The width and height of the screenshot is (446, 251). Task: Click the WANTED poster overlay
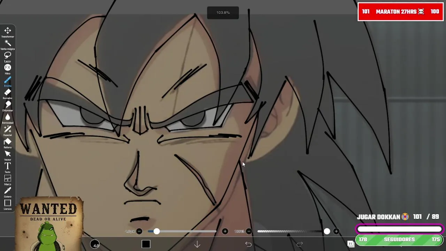(49, 224)
